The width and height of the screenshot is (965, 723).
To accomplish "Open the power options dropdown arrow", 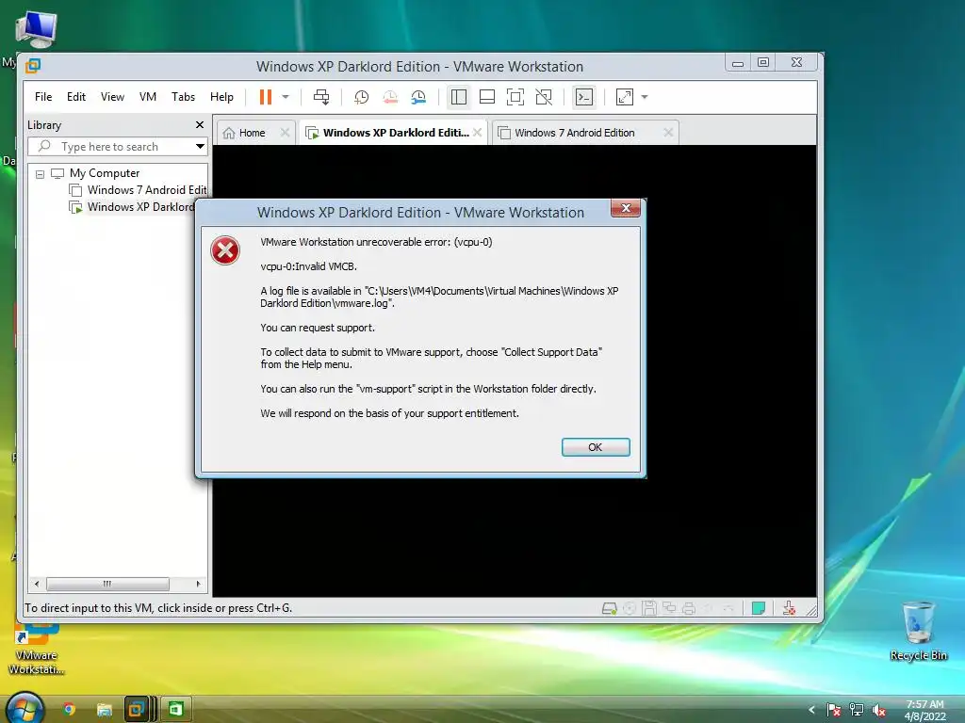I will (286, 97).
